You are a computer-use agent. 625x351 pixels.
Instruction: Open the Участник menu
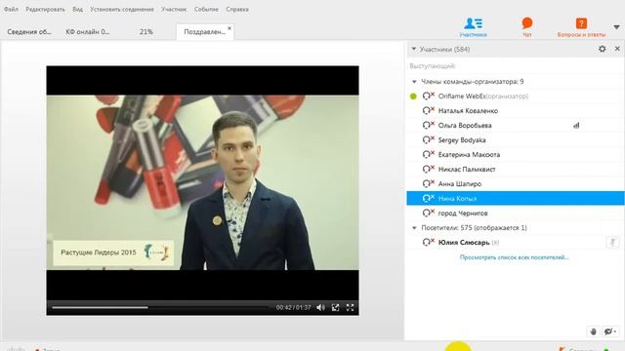[174, 9]
